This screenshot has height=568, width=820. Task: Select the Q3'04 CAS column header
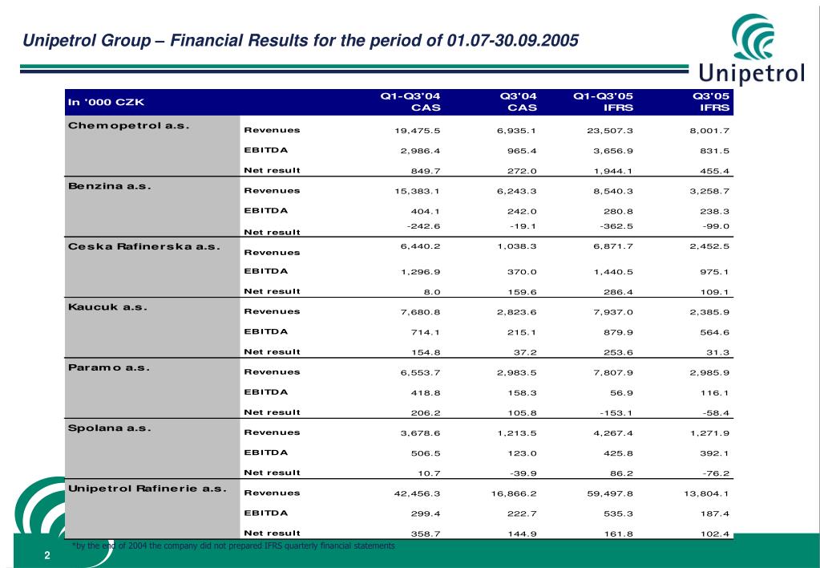tap(519, 102)
